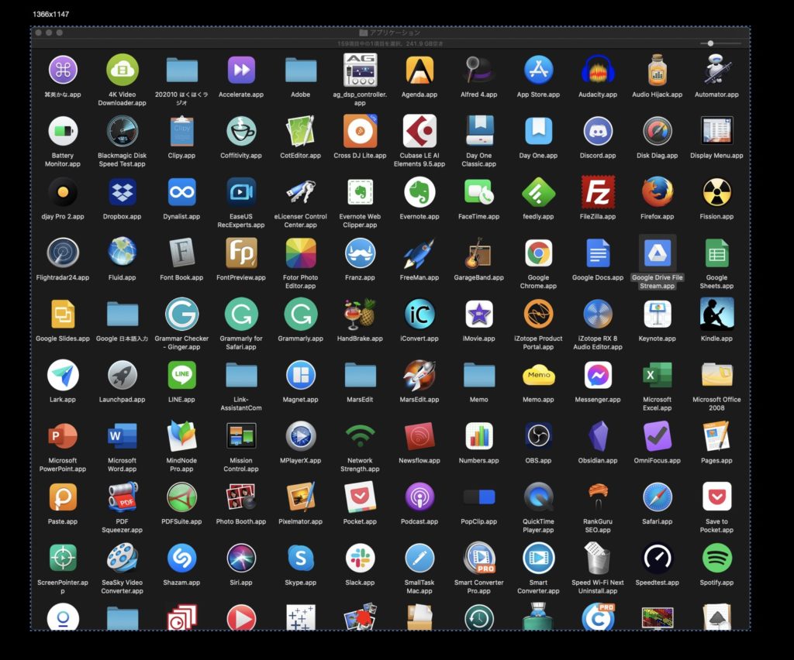Open the App Store icon
The image size is (794, 660).
[x=538, y=70]
